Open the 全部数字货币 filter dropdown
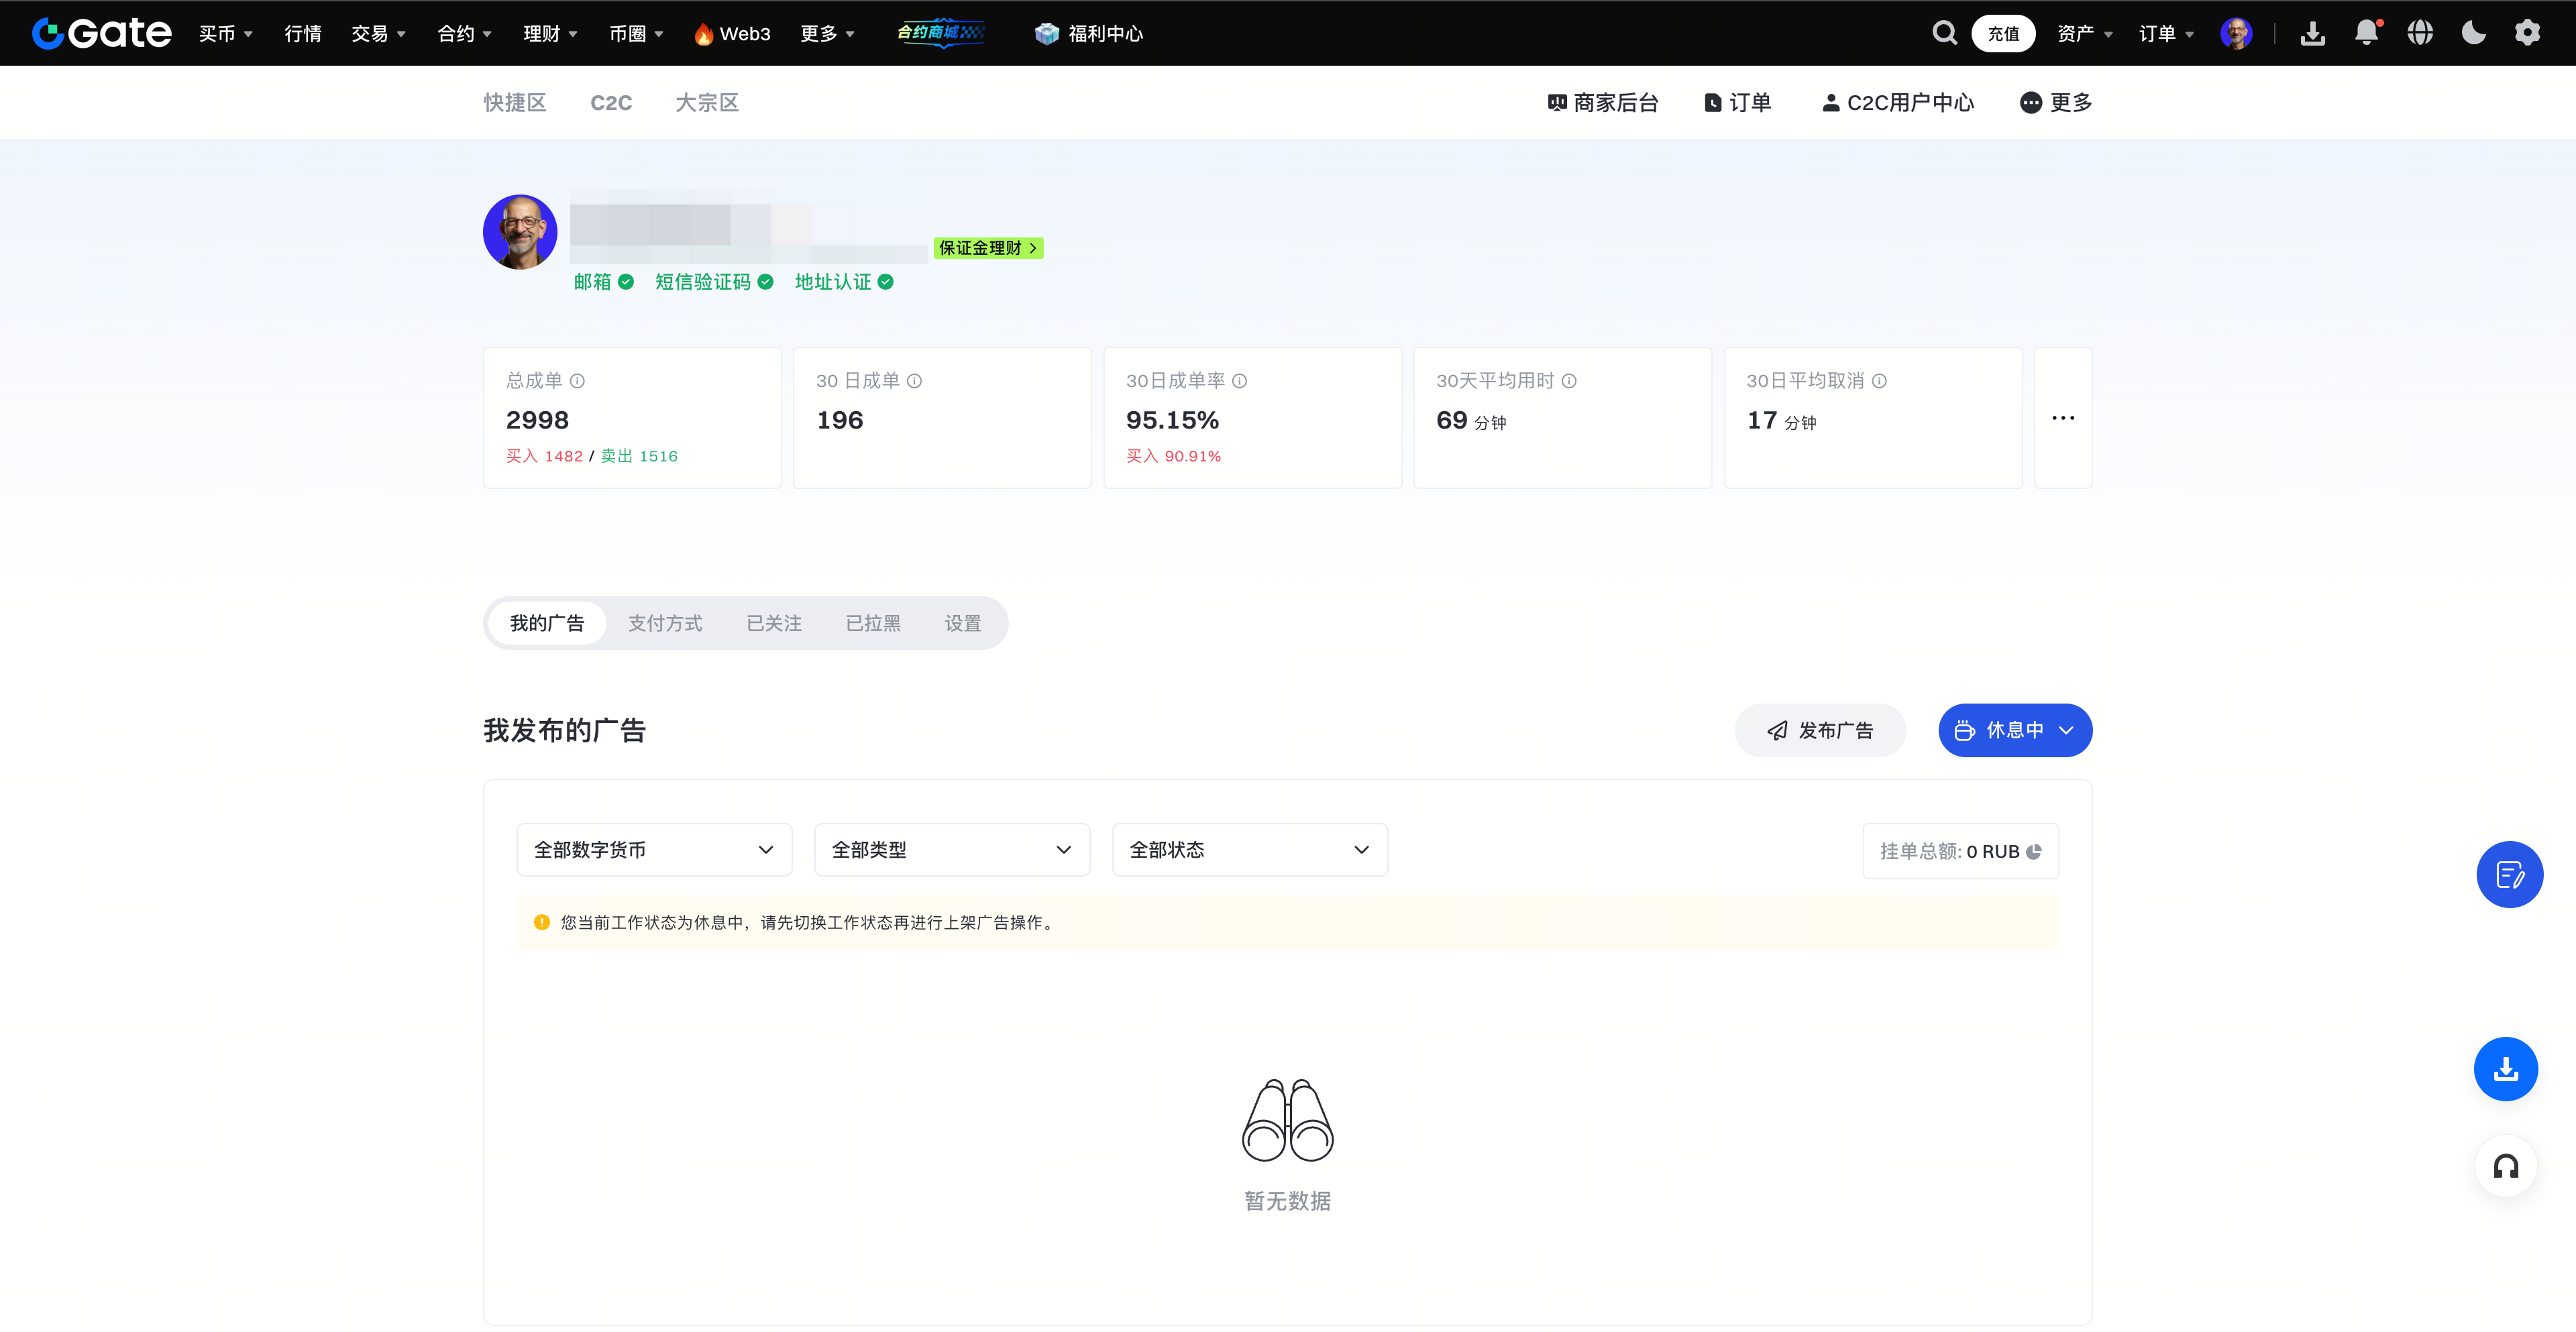 [x=654, y=850]
